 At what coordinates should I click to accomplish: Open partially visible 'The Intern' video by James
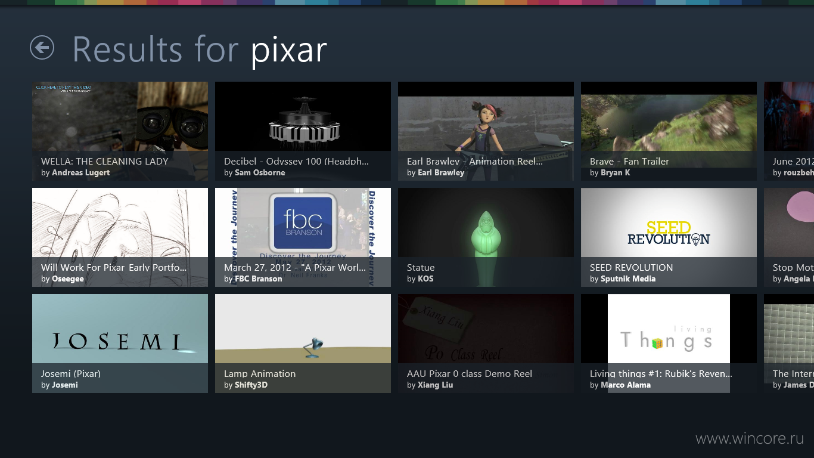pyautogui.click(x=789, y=343)
